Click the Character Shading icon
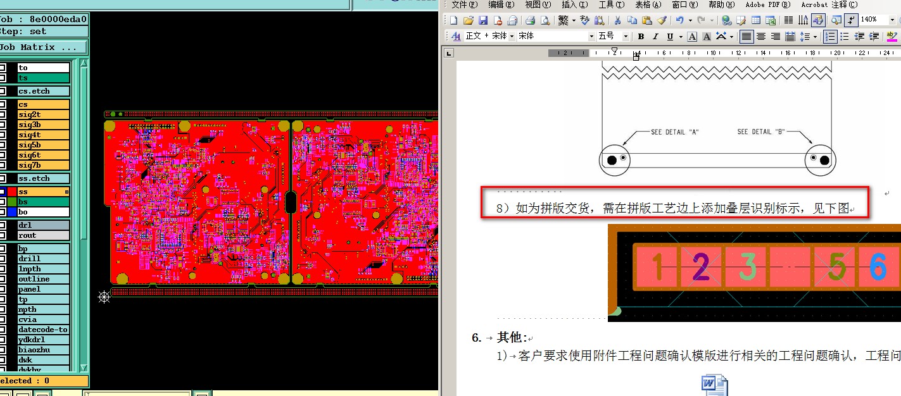The image size is (901, 396). point(707,37)
